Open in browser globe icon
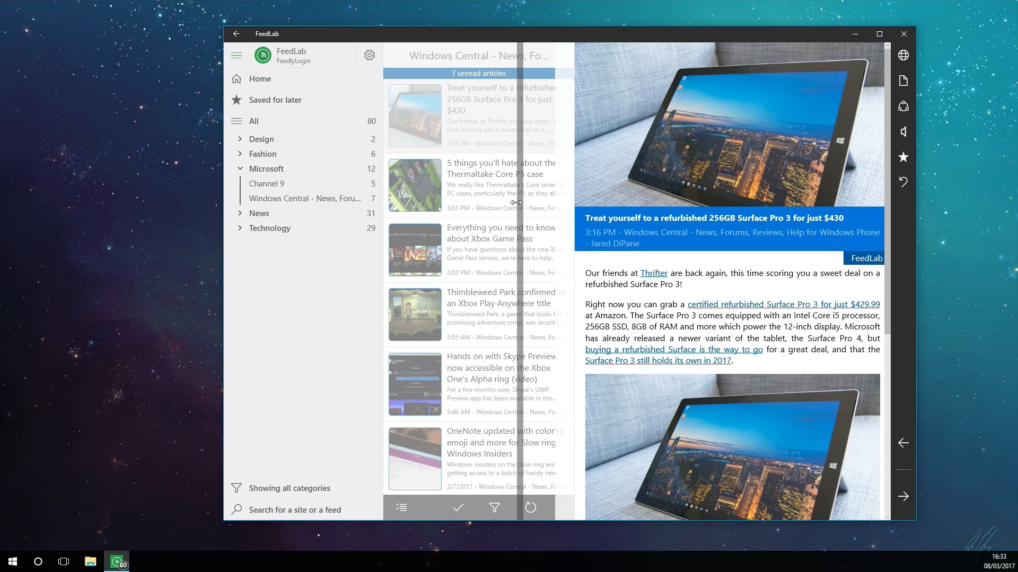This screenshot has height=572, width=1018. pos(903,55)
